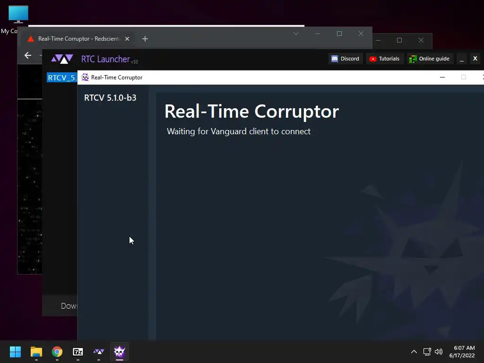
Task: Open the Online guide button
Action: tap(430, 59)
